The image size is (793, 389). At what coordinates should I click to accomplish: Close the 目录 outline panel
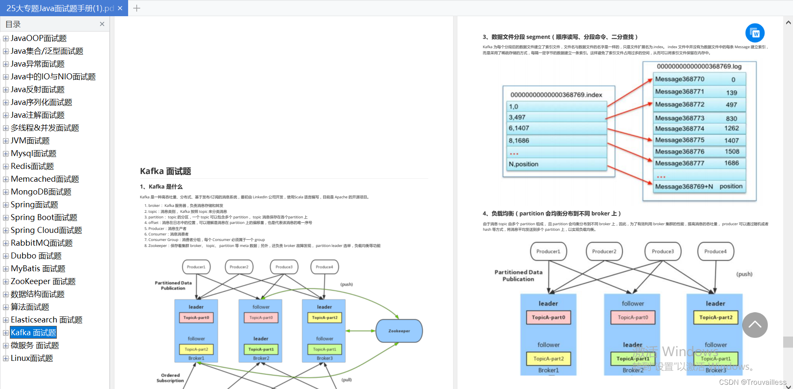102,24
